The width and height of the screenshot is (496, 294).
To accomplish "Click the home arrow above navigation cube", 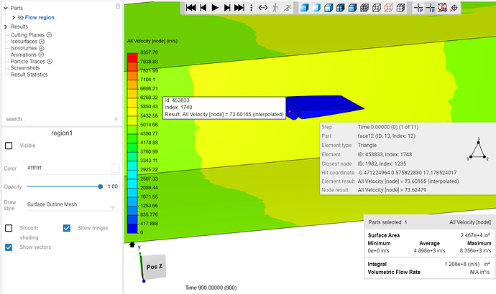I will pos(132,245).
